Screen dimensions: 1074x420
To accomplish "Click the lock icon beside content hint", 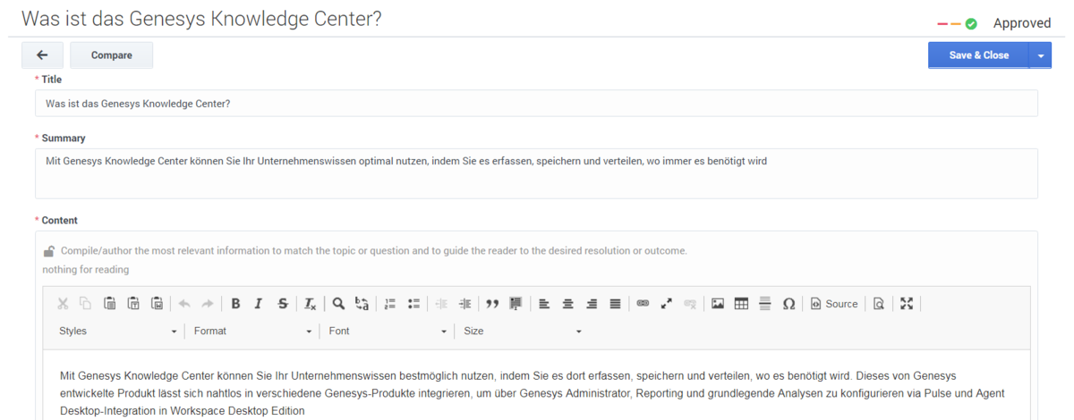I will 49,251.
